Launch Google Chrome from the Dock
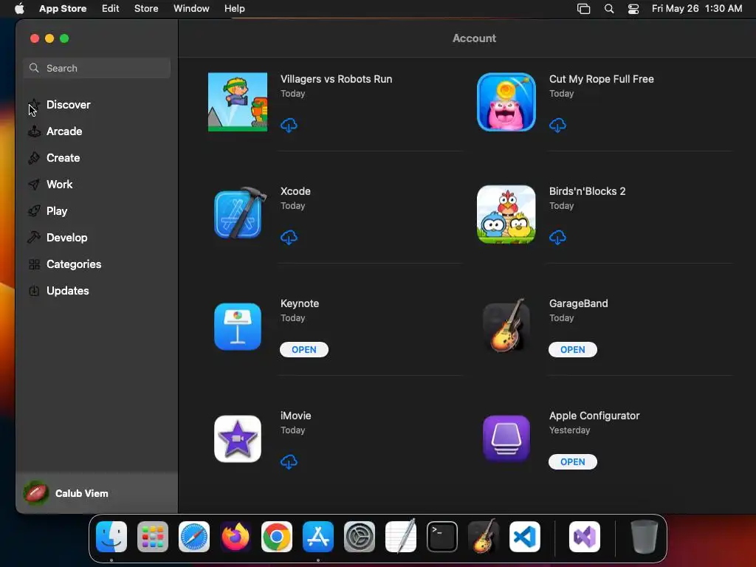The image size is (756, 567). pos(277,537)
